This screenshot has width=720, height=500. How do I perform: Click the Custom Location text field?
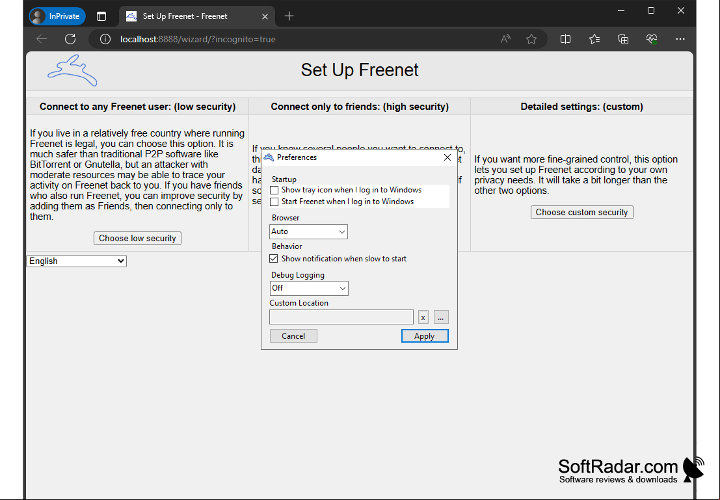(341, 317)
